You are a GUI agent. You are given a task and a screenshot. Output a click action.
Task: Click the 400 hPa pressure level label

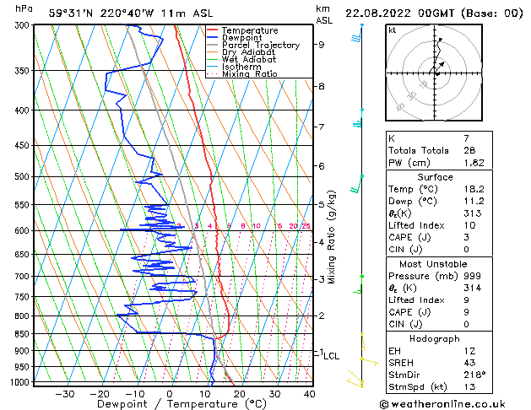click(x=24, y=111)
